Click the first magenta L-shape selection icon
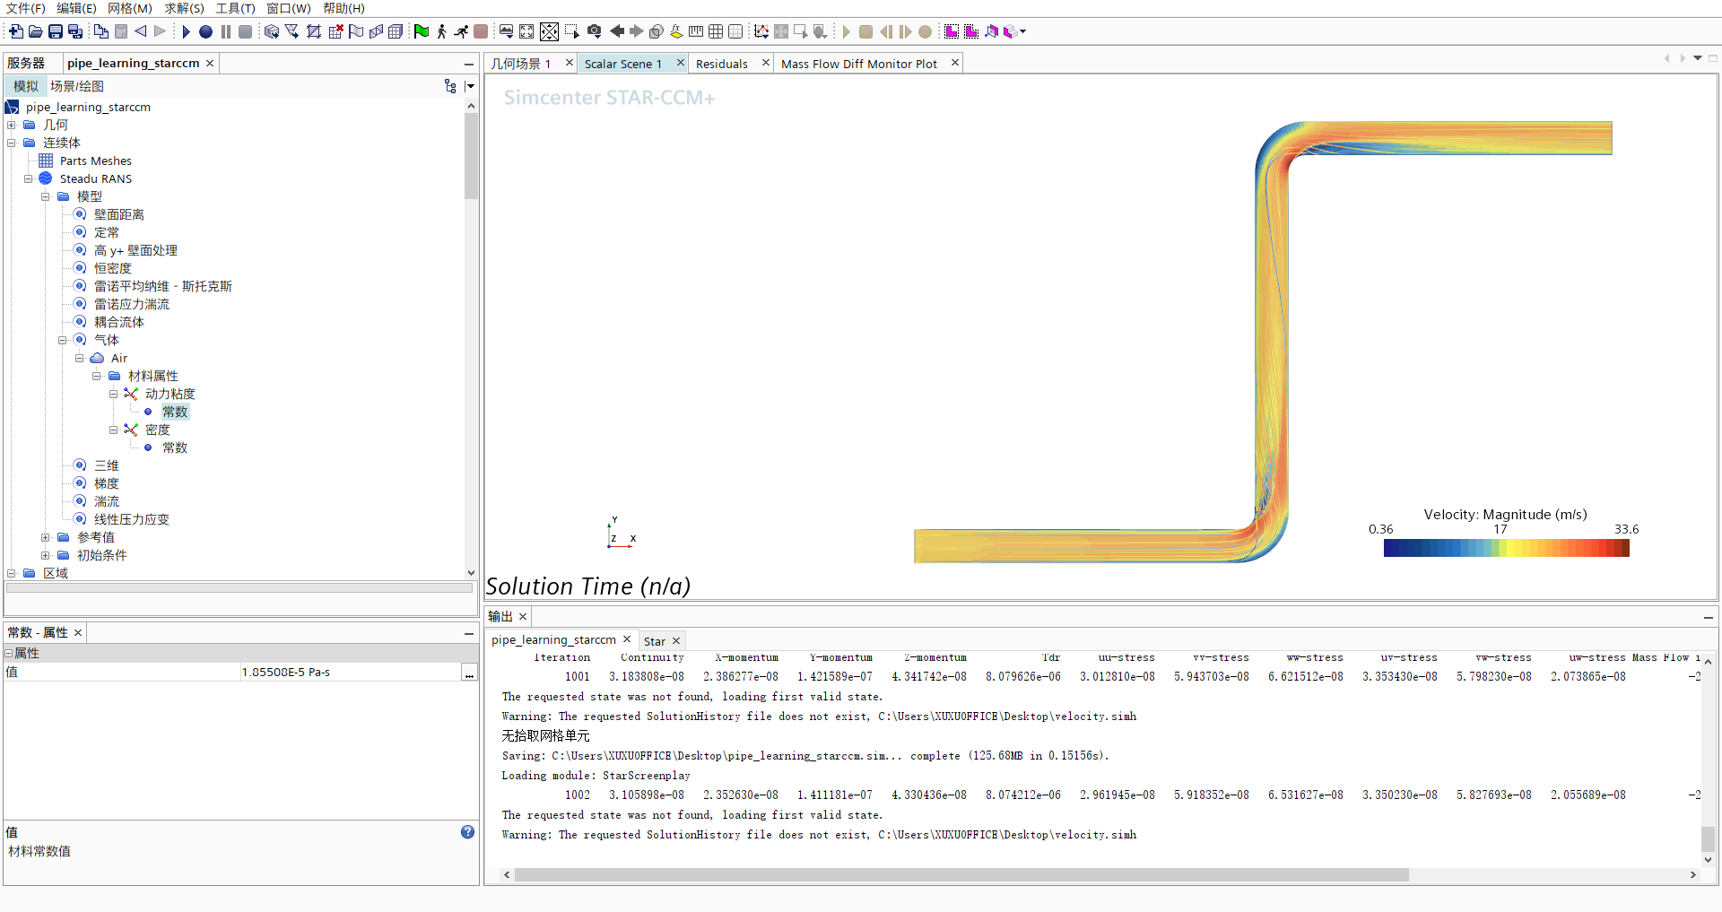The width and height of the screenshot is (1722, 912). (x=952, y=31)
